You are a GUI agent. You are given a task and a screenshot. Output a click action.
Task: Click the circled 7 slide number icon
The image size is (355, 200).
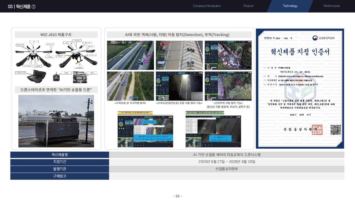point(34,7)
